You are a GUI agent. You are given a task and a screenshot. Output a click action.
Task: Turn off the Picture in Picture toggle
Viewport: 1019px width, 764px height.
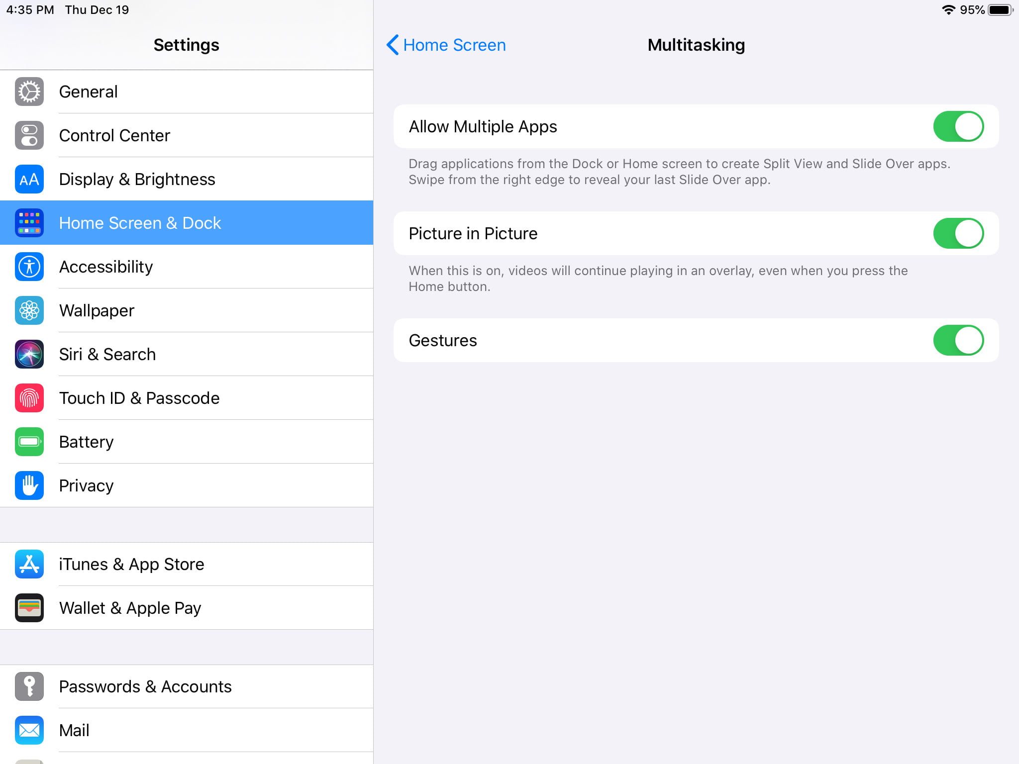(x=958, y=233)
